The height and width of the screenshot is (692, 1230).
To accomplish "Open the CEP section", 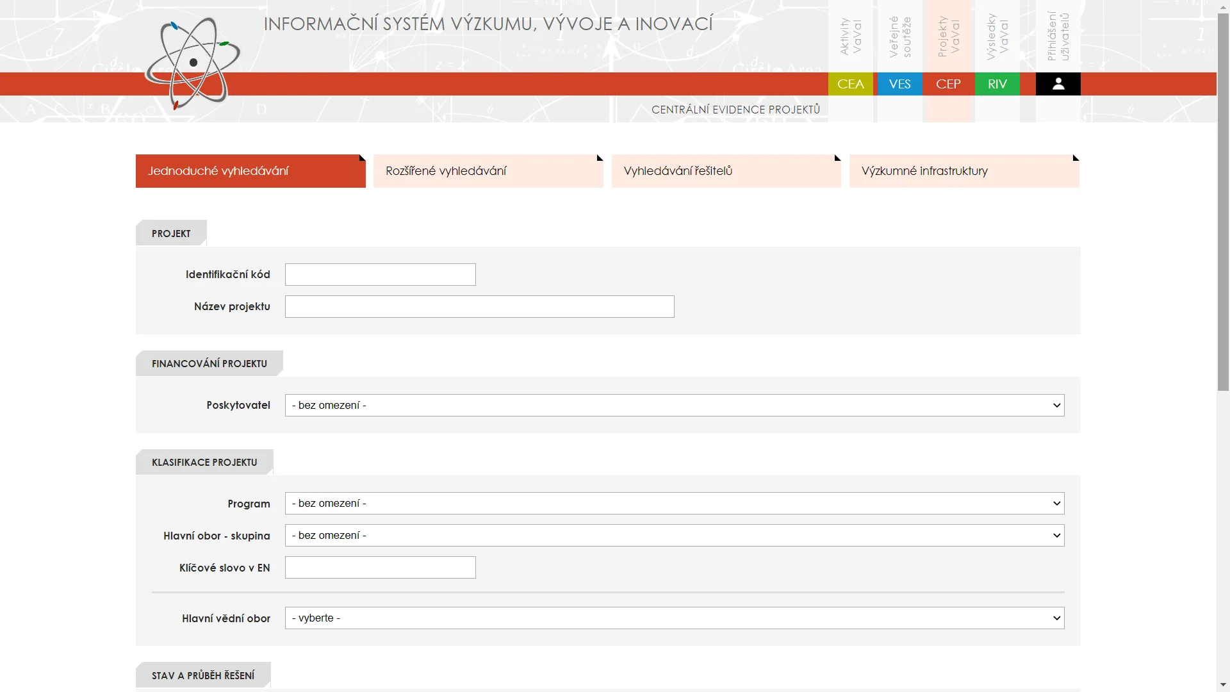I will (948, 84).
